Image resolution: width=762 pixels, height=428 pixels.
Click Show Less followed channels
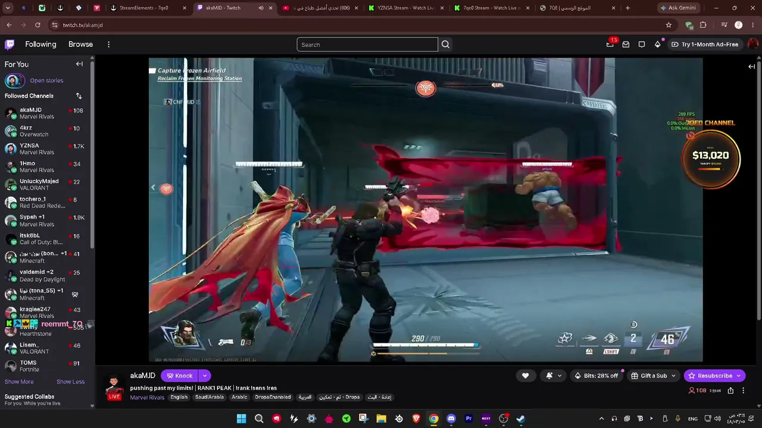tap(70, 382)
